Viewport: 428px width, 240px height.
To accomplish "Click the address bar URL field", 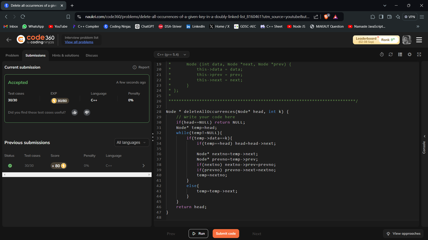I will [x=197, y=17].
